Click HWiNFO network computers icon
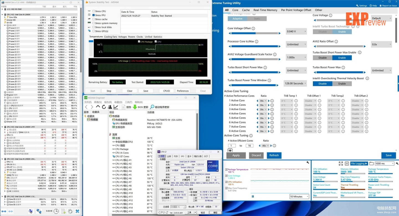 tap(39, 211)
